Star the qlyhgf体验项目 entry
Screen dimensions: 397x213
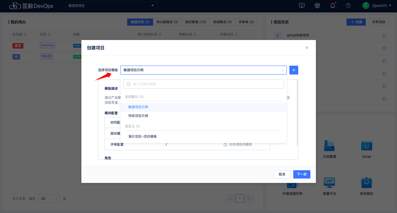[384, 35]
